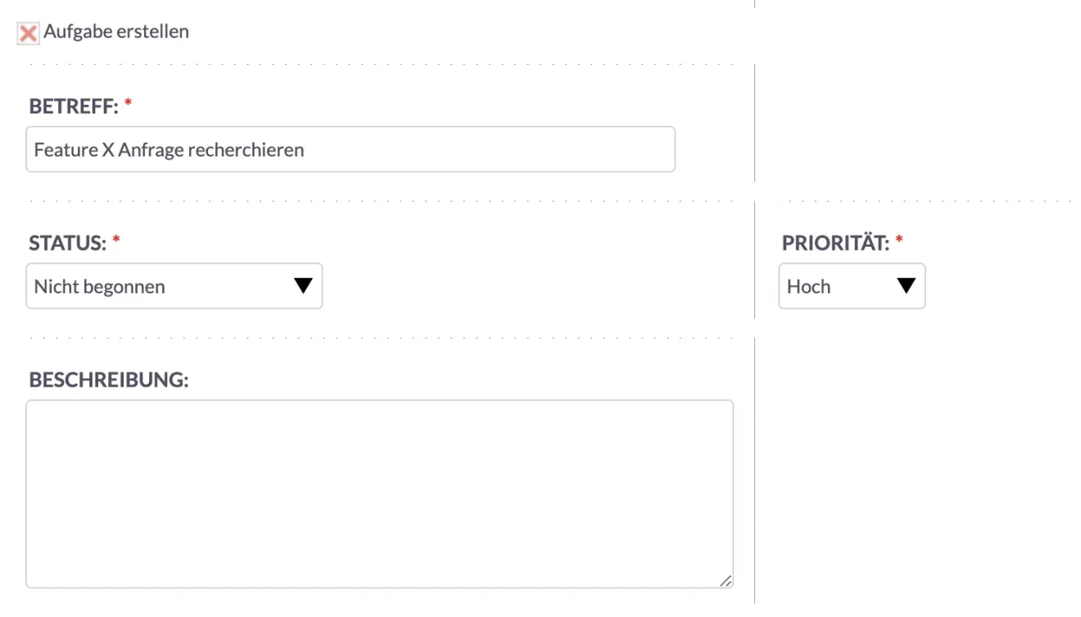The width and height of the screenshot is (1081, 617).
Task: Click the Betreff input field
Action: 351,149
